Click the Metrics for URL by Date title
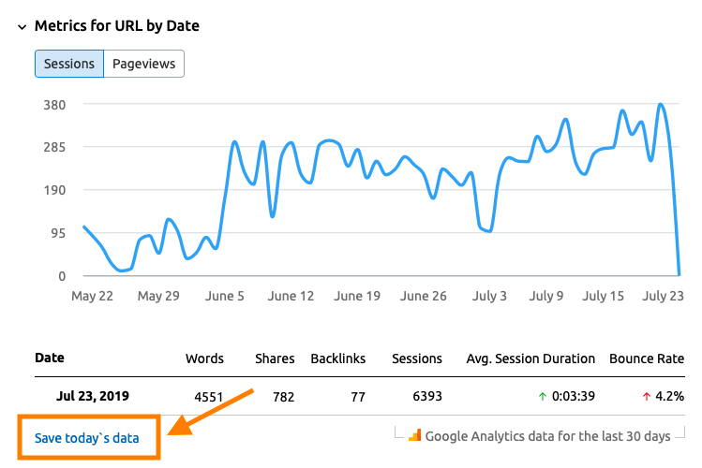The image size is (702, 468). [x=116, y=26]
